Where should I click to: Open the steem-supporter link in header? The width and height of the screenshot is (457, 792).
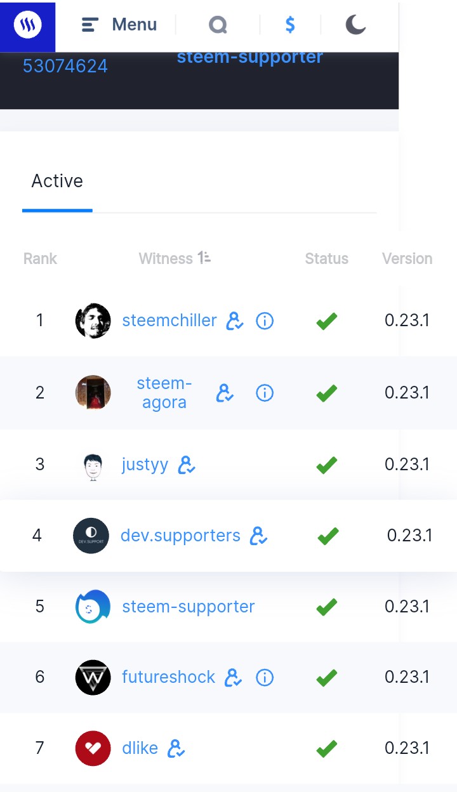[249, 57]
